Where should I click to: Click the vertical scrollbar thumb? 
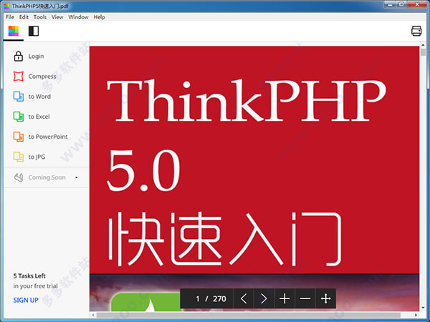pyautogui.click(x=423, y=52)
